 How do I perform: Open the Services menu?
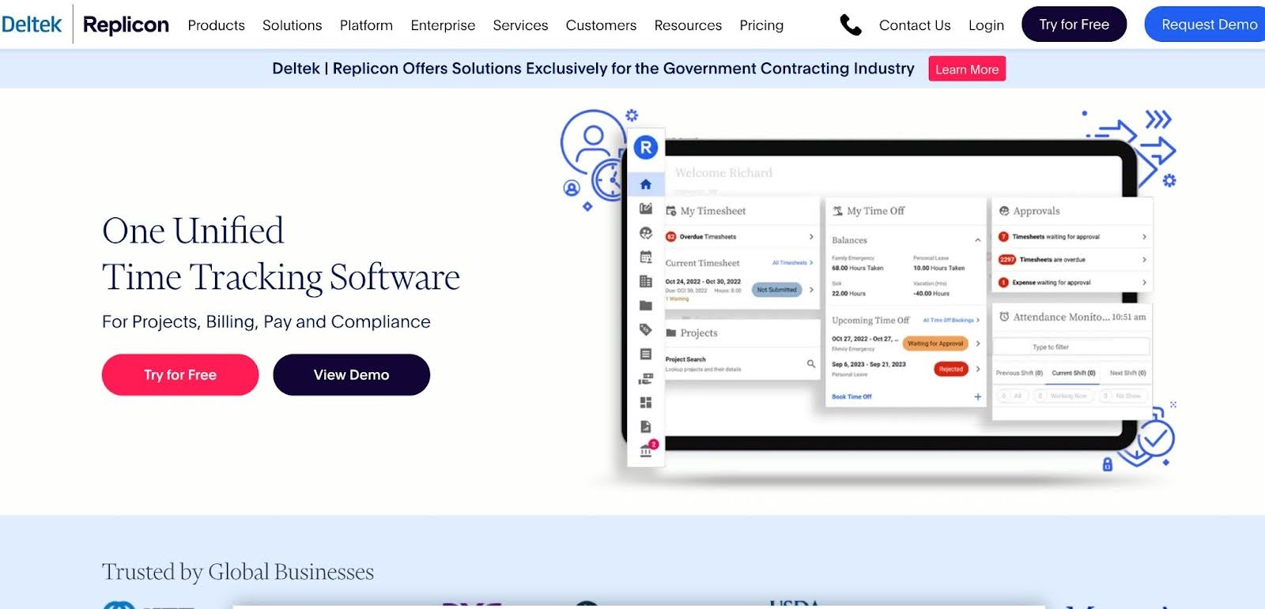(520, 25)
